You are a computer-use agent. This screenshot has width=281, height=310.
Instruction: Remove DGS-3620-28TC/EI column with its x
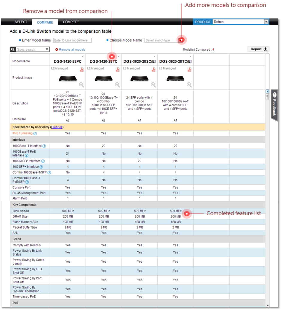pyautogui.click(x=190, y=57)
